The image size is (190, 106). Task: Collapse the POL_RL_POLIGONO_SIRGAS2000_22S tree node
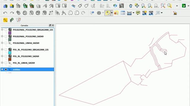2,49
